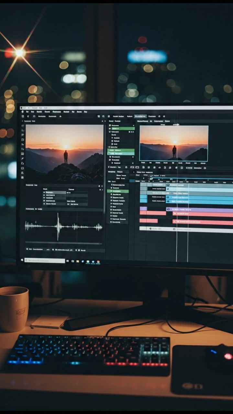Select the teal highlighted item in project tree
The image size is (233, 414).
(x=121, y=154)
